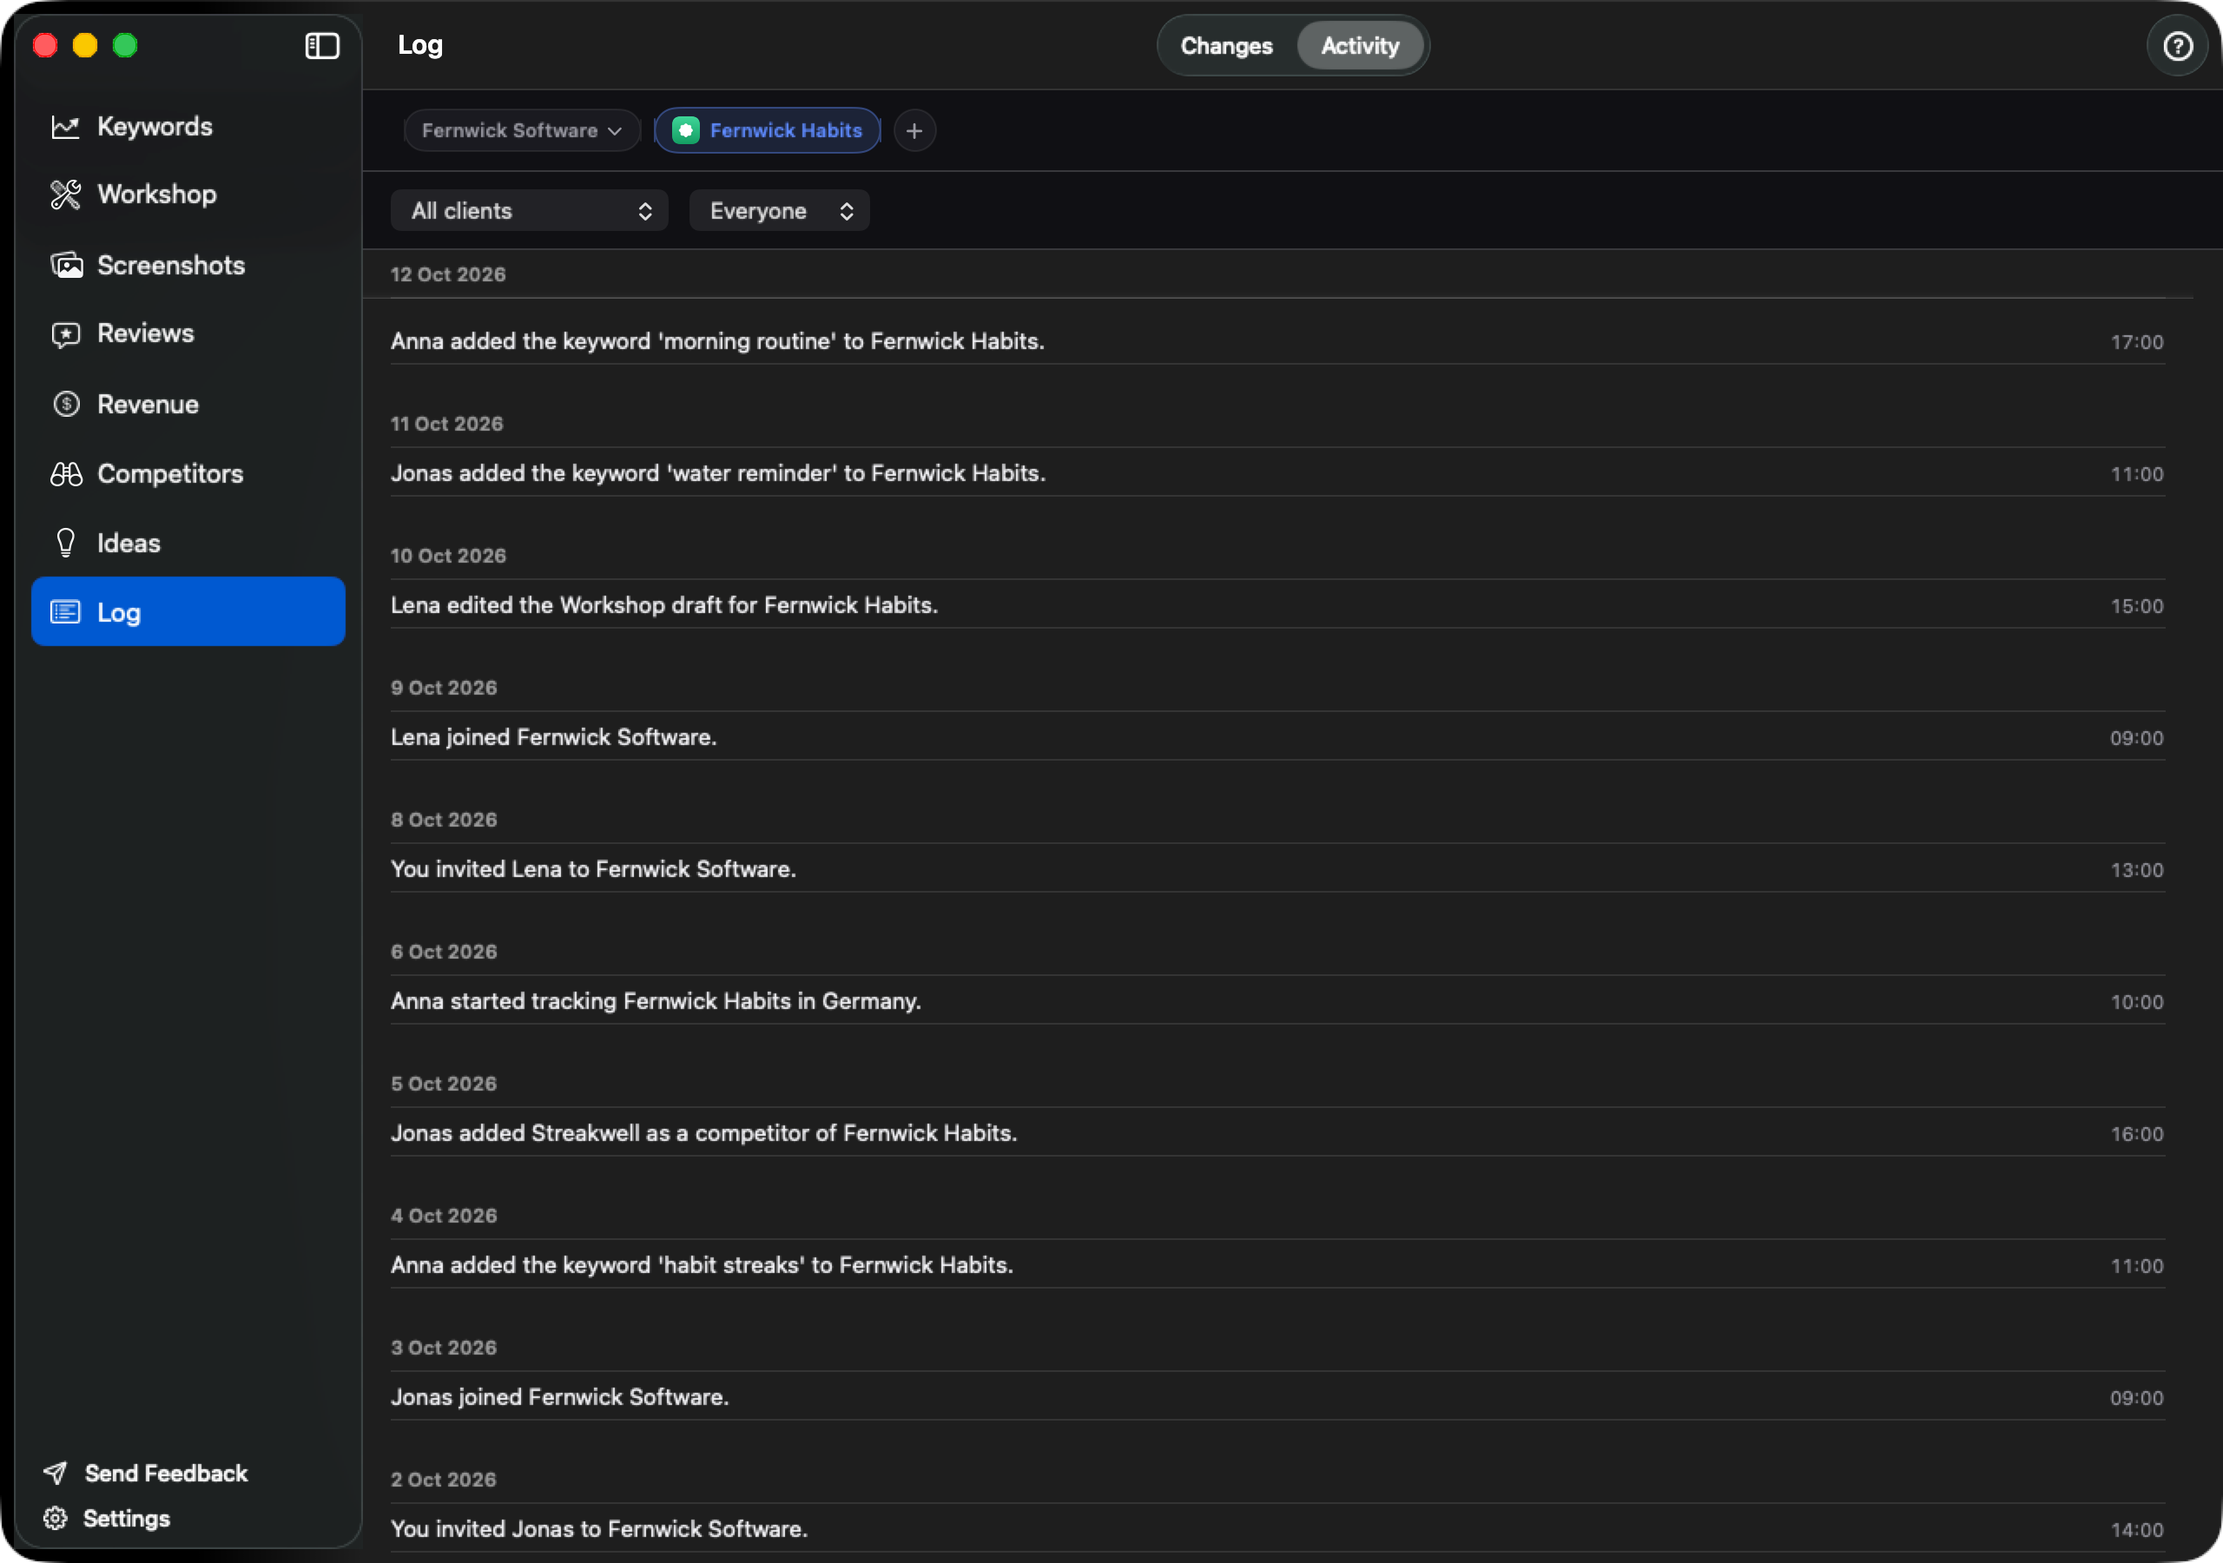
Task: Open Screenshots label in the sidebar
Action: 171,266
